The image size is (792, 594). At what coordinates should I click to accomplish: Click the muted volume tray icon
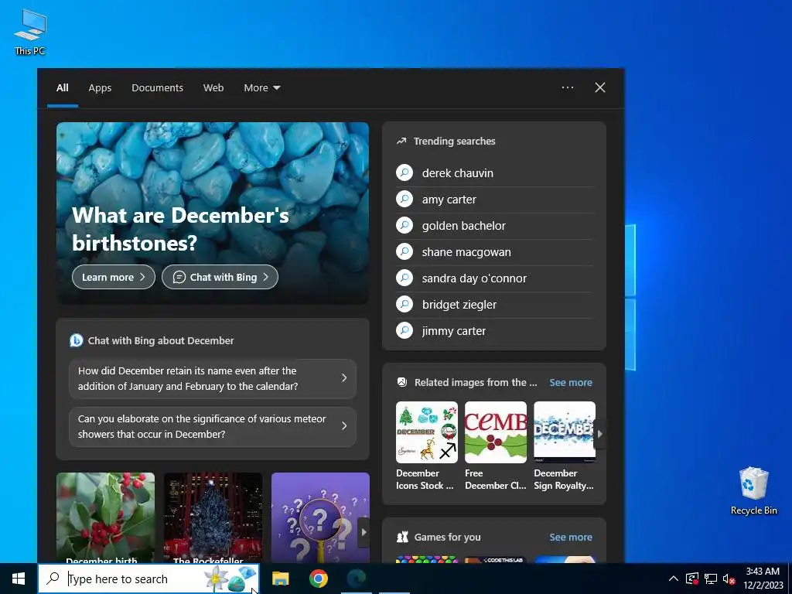(729, 579)
